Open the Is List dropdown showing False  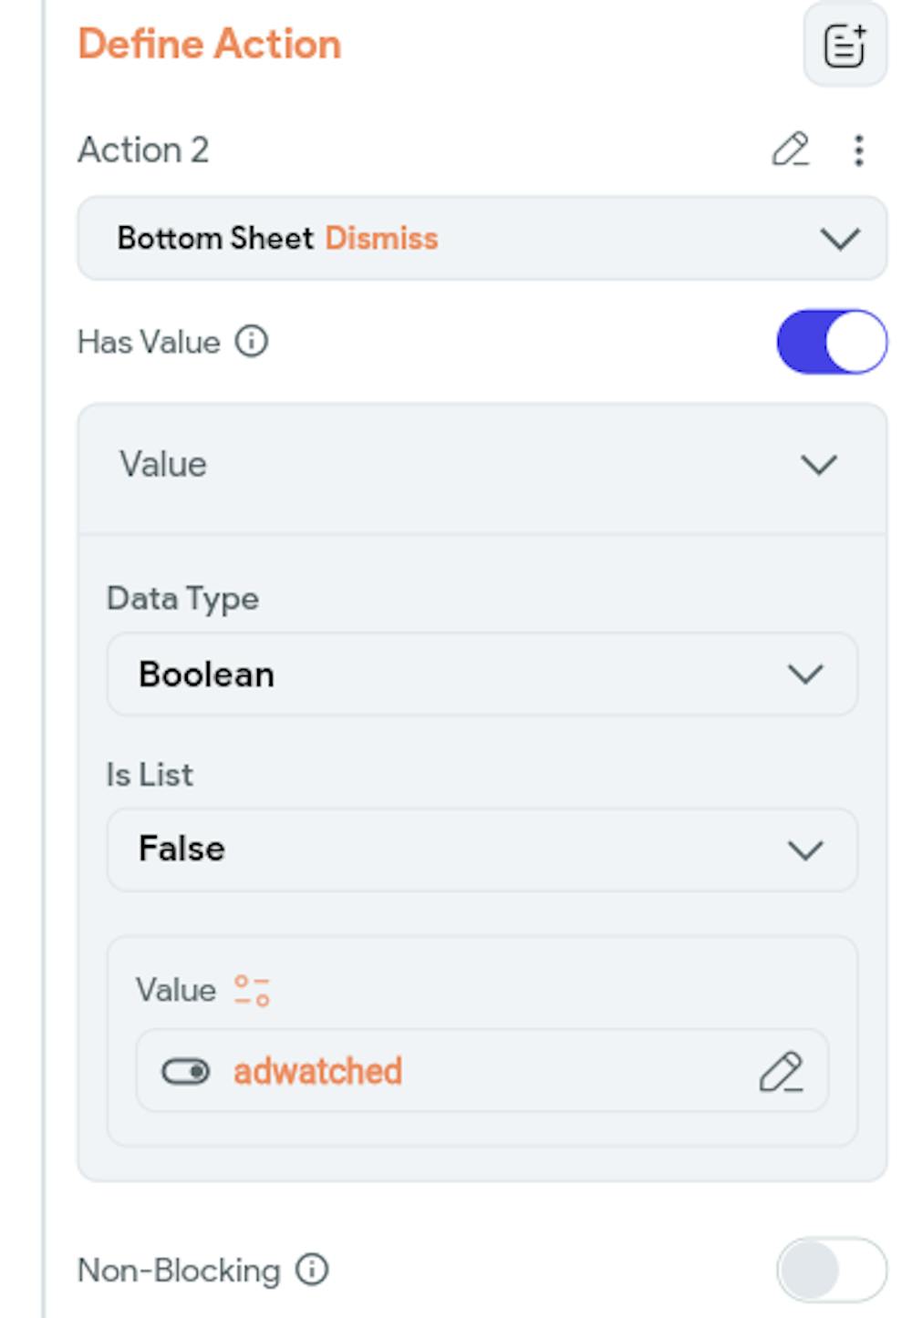click(482, 849)
